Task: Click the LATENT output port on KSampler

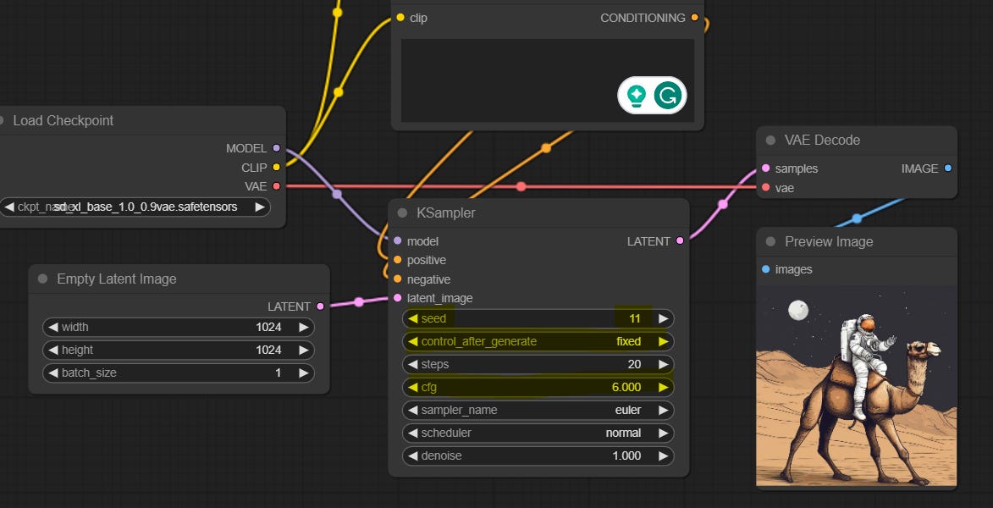Action: (x=681, y=240)
